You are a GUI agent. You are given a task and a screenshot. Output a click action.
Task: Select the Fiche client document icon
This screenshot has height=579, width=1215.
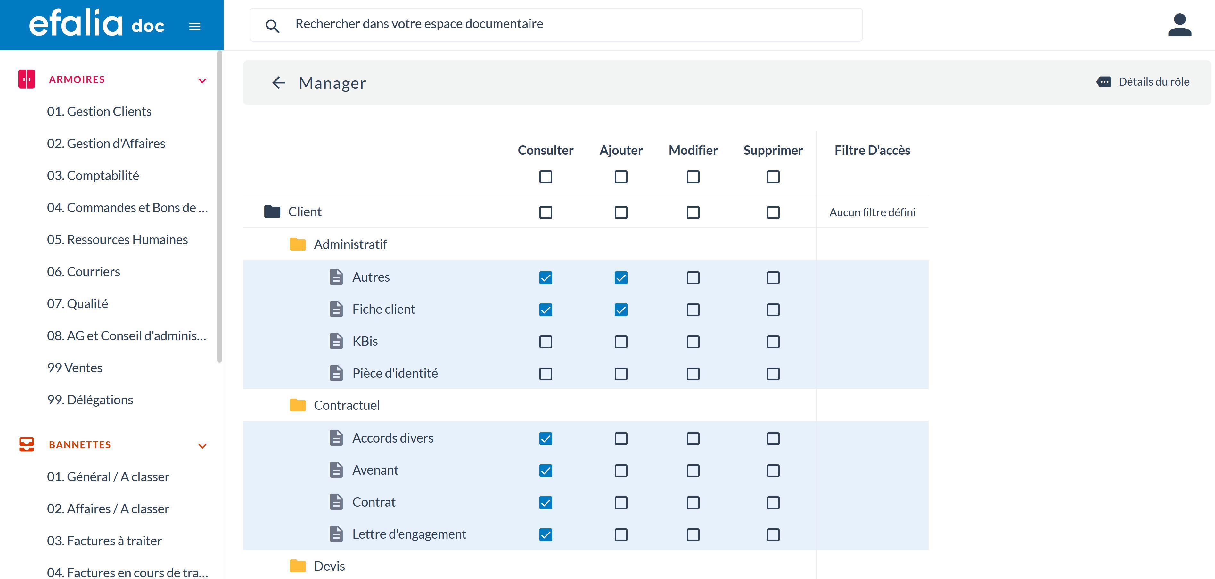[x=336, y=309]
